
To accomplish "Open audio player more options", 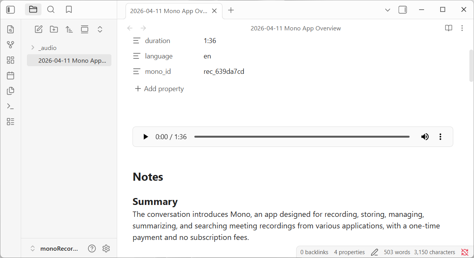I will tap(440, 137).
